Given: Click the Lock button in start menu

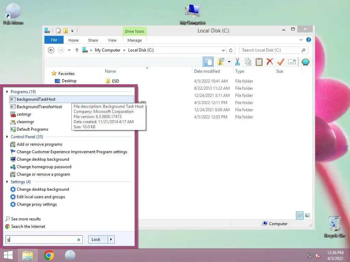Looking at the screenshot, I should pyautogui.click(x=98, y=239).
